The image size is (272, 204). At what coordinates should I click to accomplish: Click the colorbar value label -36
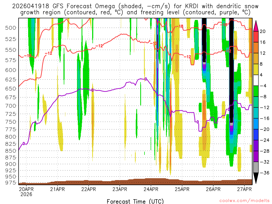264,173
